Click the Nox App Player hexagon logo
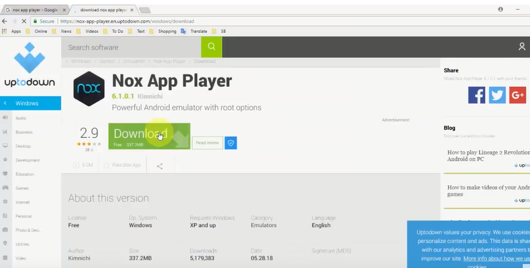Screen dimensions: 530x268 point(89,89)
